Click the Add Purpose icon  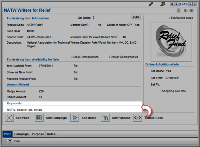[x=105, y=118]
